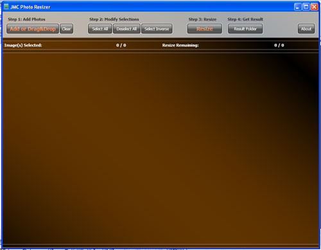Click the Step 2: Modify Selections heading
The width and height of the screenshot is (321, 250).
(x=114, y=19)
